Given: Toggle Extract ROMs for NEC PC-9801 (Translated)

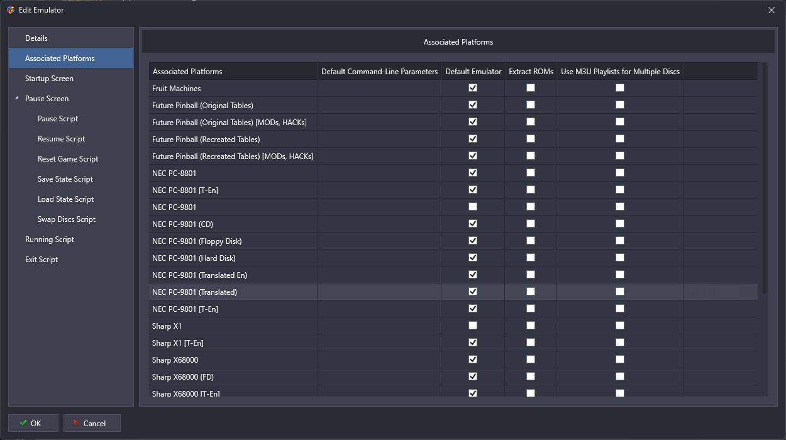Looking at the screenshot, I should coord(531,292).
